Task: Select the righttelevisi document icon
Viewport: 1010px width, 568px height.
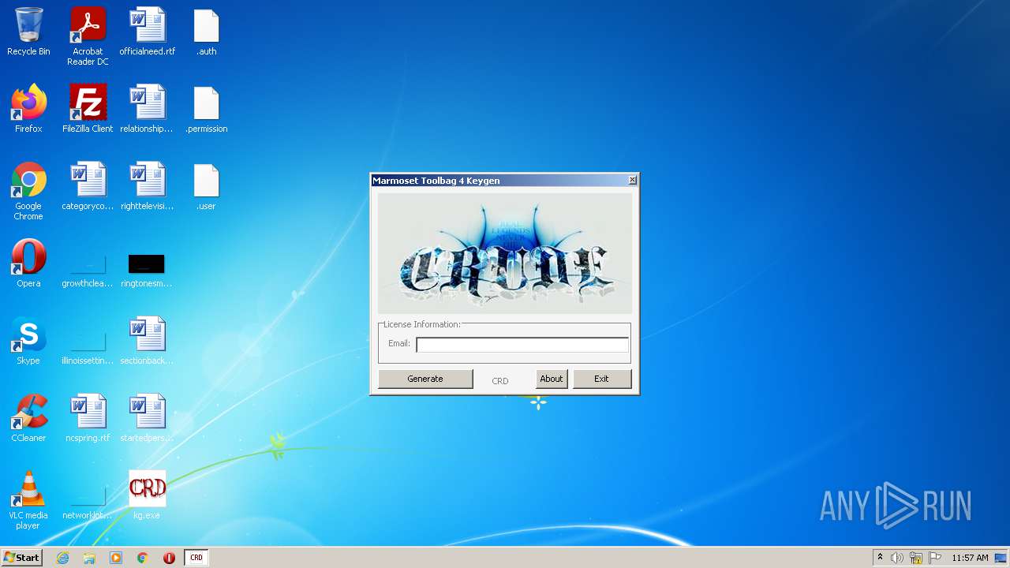Action: pos(147,186)
